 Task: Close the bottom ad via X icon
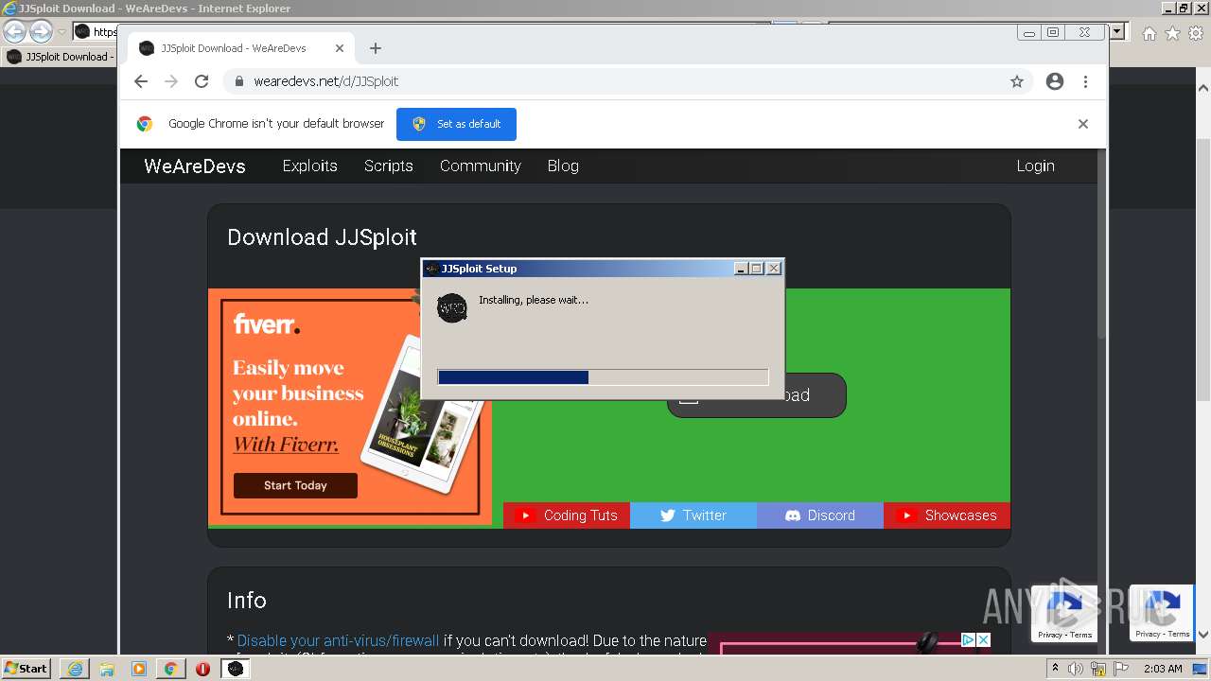pos(983,640)
